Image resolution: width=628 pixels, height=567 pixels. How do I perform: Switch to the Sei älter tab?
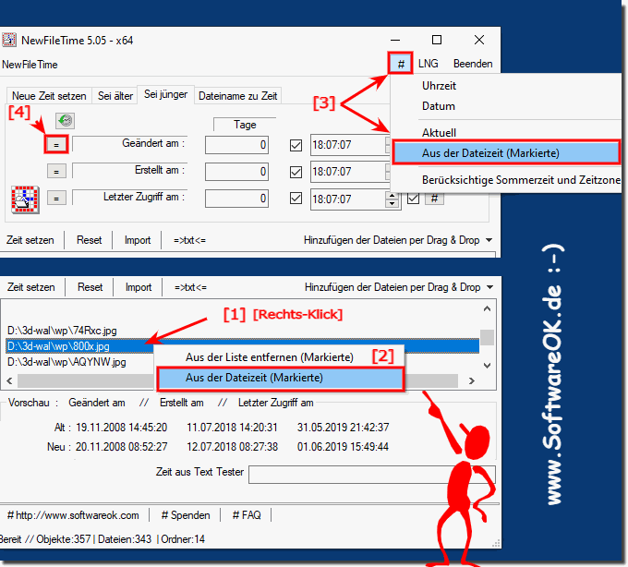(115, 96)
